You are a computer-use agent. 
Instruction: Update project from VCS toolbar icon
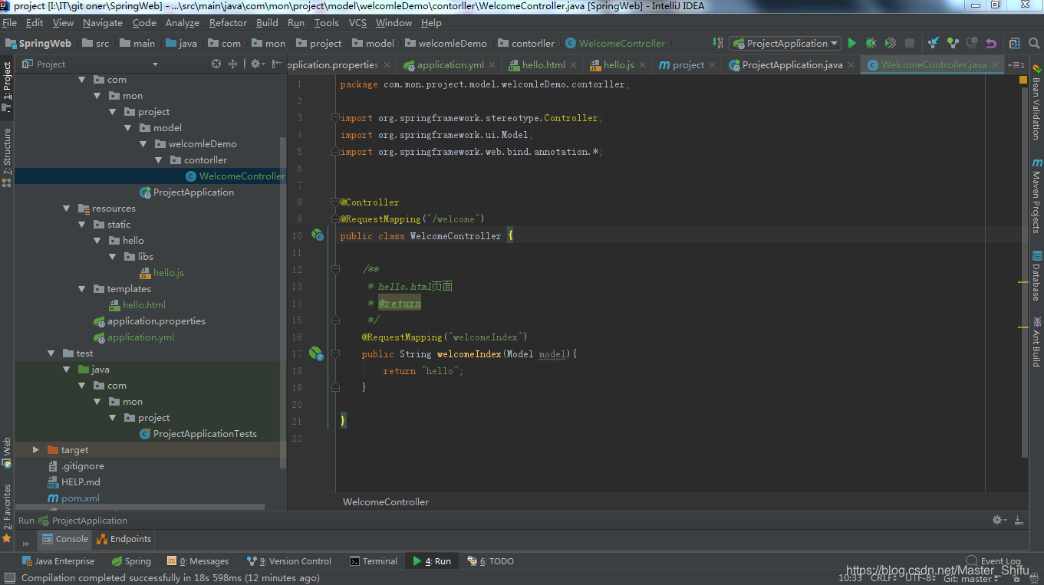[x=933, y=44]
